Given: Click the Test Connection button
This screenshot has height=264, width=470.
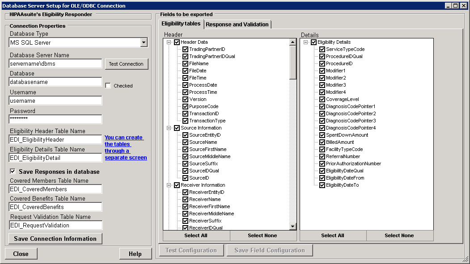Looking at the screenshot, I should coord(126,64).
